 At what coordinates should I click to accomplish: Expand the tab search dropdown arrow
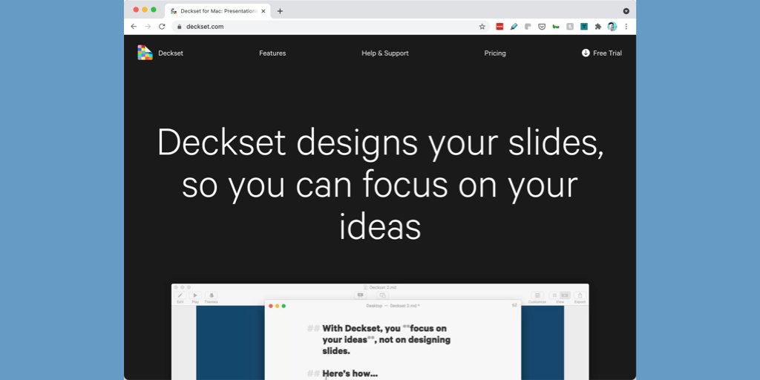[x=626, y=11]
